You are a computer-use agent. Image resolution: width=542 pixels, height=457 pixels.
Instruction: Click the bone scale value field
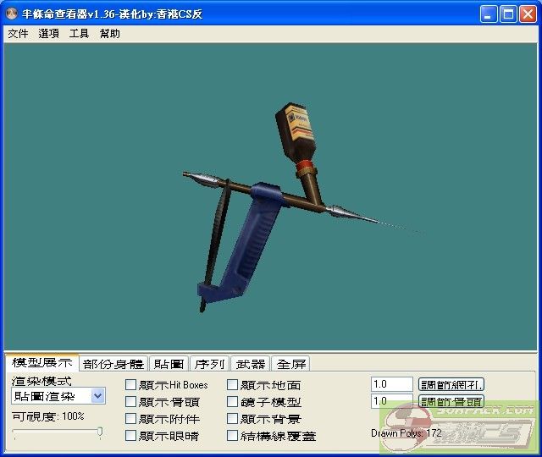point(392,401)
